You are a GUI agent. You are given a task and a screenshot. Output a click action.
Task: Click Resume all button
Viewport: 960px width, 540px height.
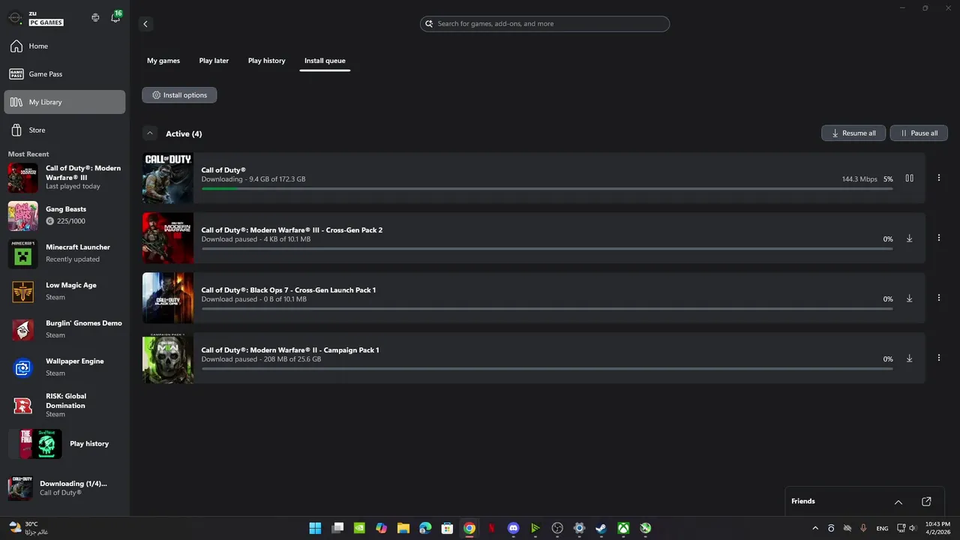(x=853, y=133)
